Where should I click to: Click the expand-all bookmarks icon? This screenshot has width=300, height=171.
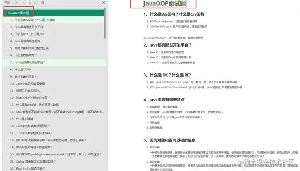click(17, 2)
